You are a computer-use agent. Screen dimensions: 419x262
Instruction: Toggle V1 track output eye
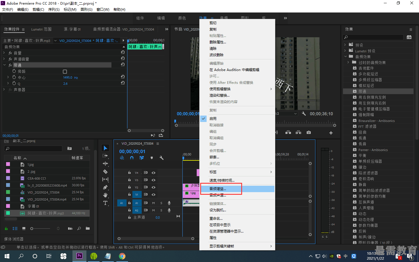153,194
